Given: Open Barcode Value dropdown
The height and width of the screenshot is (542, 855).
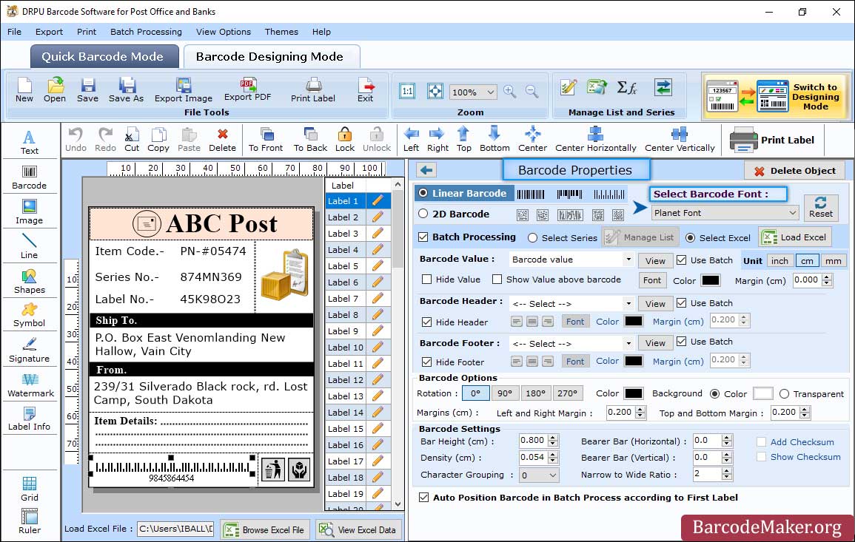Looking at the screenshot, I should pos(572,260).
